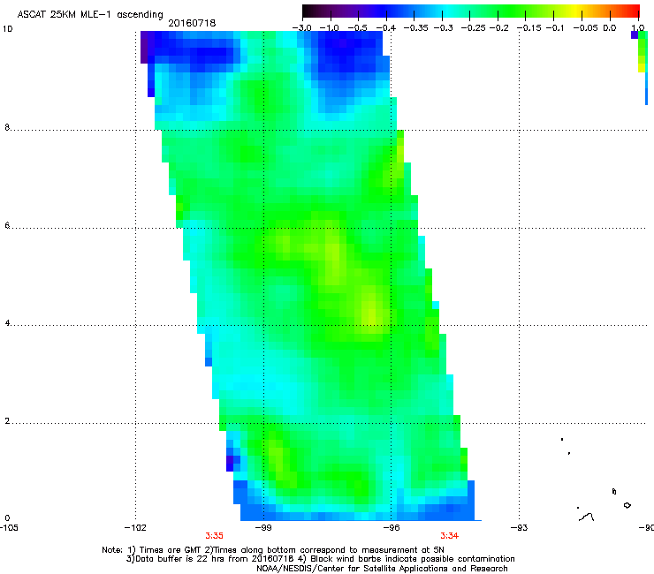Click the purple-black end of the color scale

coord(313,11)
